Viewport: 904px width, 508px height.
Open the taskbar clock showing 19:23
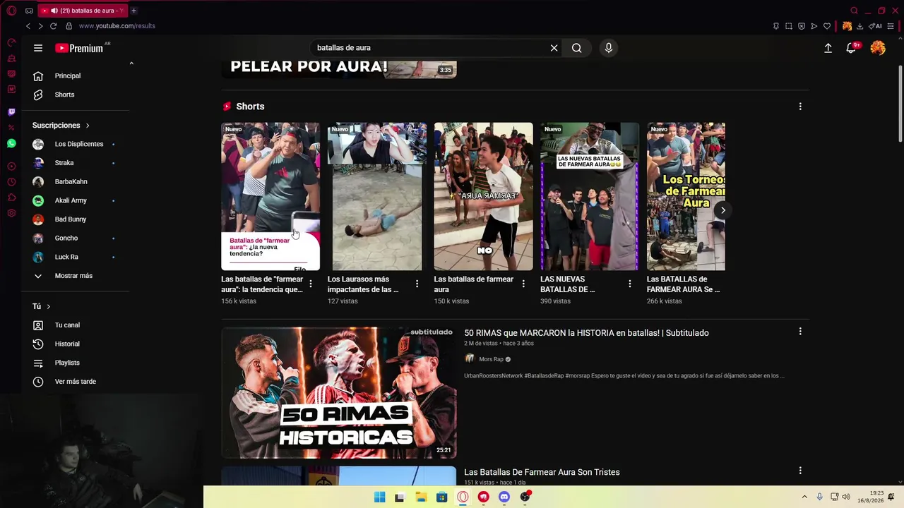coord(871,497)
